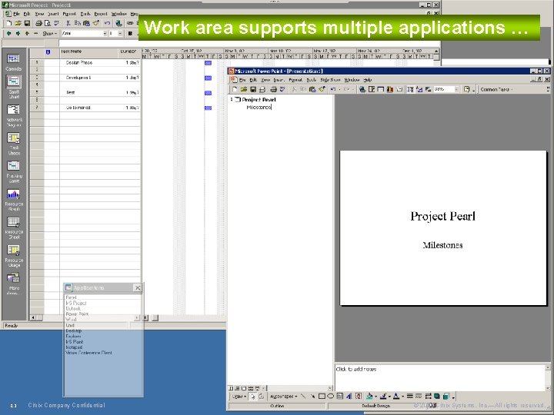This screenshot has width=554, height=415.
Task: Open File menu in Microsoft Project
Action: 16,14
